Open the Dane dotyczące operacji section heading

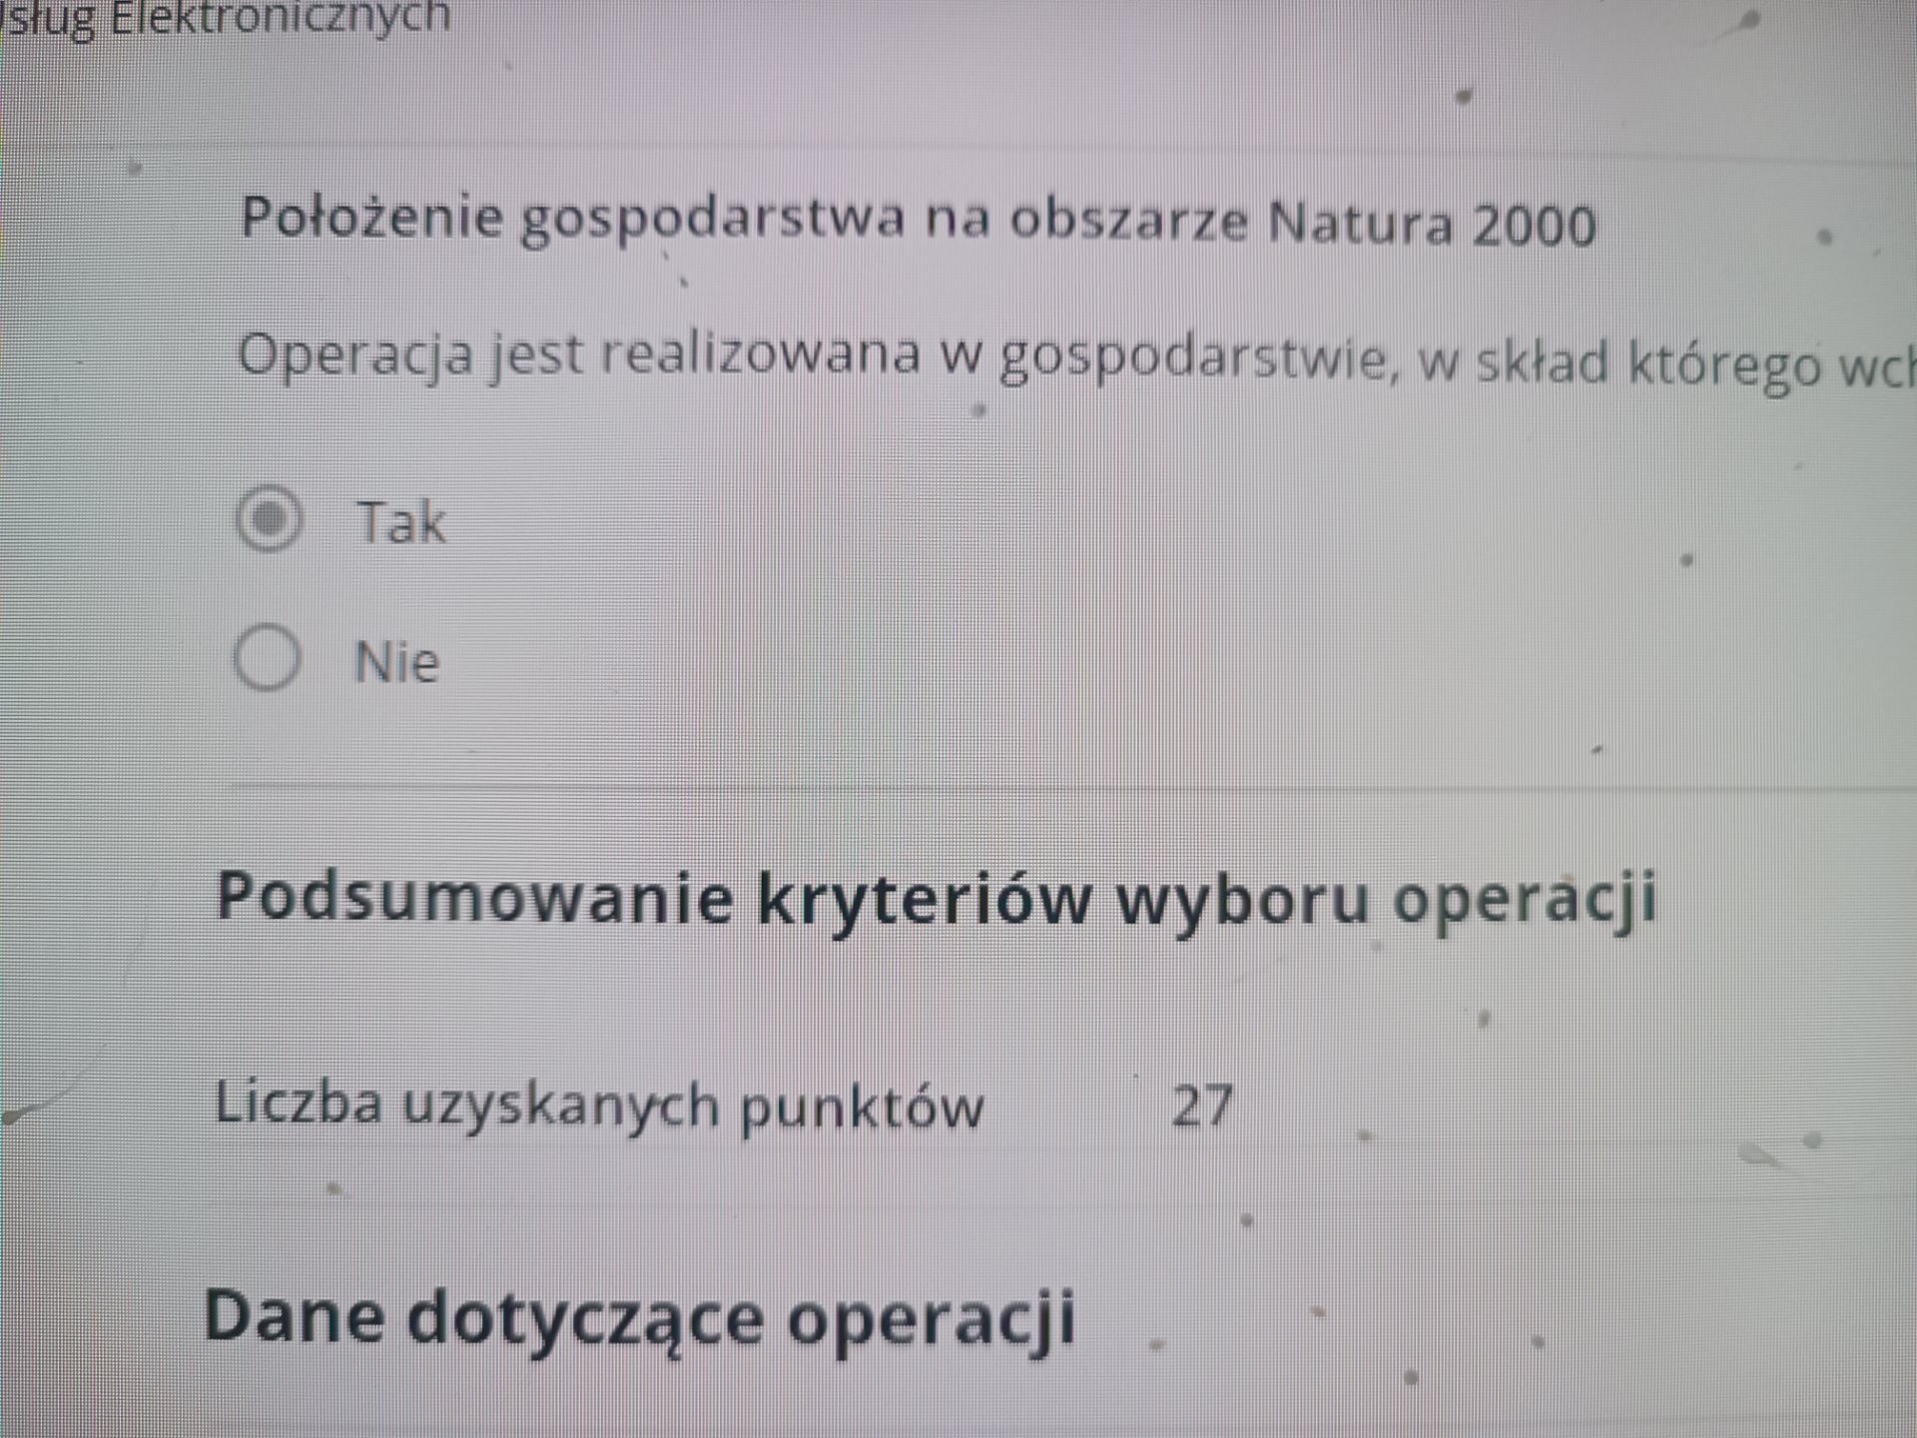click(x=639, y=1317)
